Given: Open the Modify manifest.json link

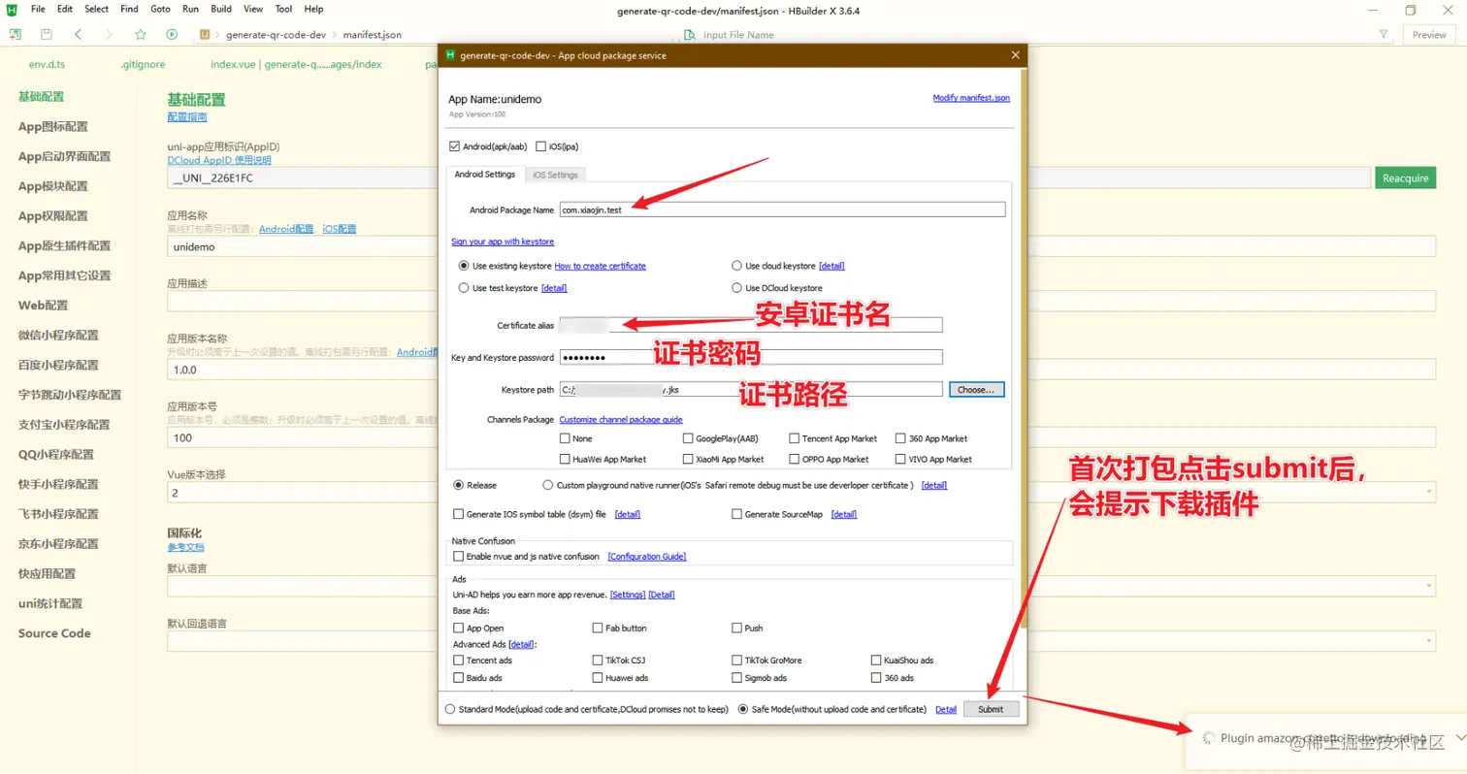Looking at the screenshot, I should pyautogui.click(x=971, y=98).
